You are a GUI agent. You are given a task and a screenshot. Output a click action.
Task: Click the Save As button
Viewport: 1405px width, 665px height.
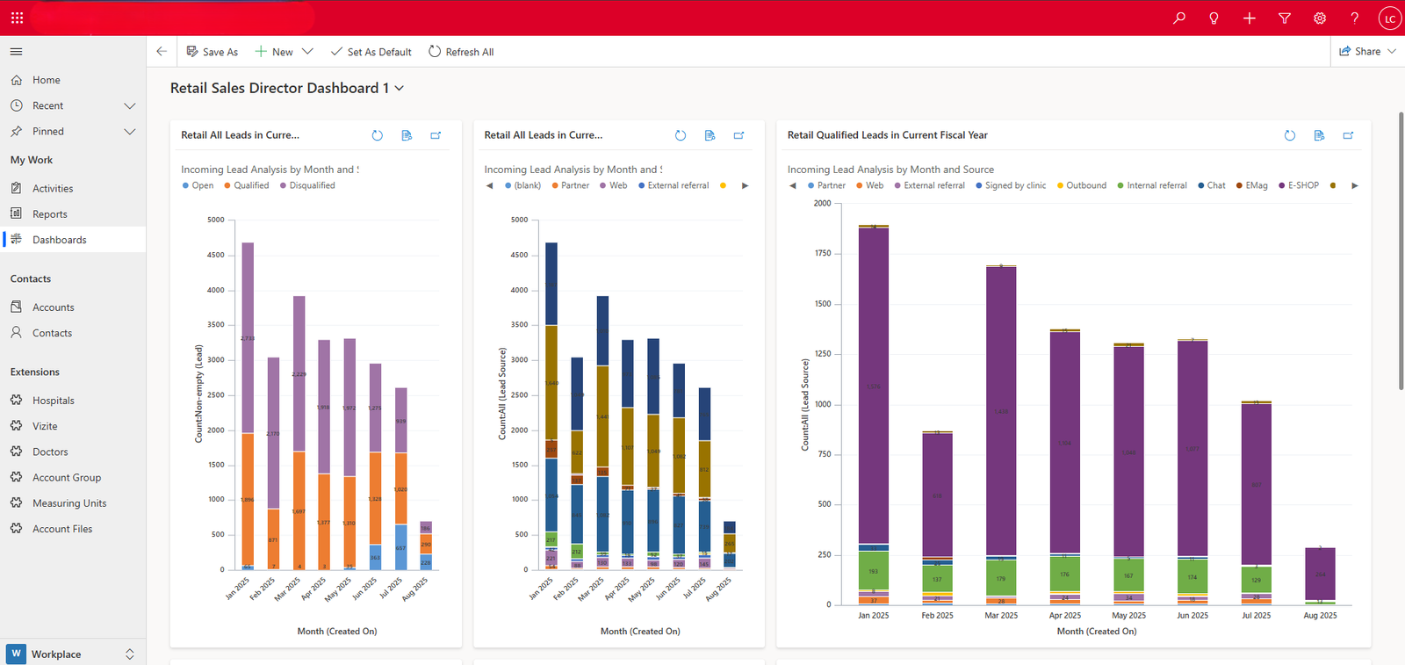click(x=213, y=52)
